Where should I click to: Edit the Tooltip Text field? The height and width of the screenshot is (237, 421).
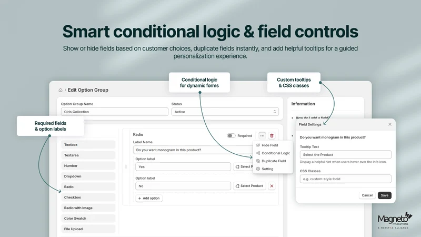346,155
